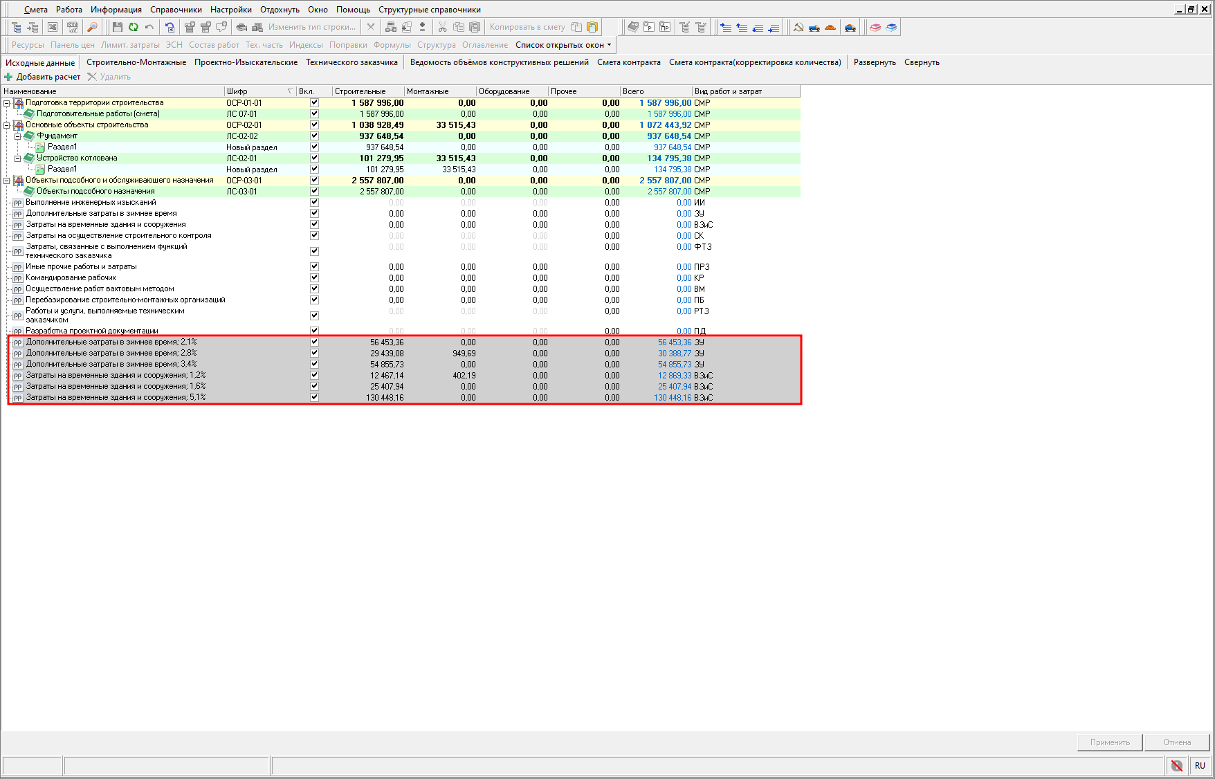The height and width of the screenshot is (779, 1215).
Task: Click the first blue truck icon
Action: [814, 27]
